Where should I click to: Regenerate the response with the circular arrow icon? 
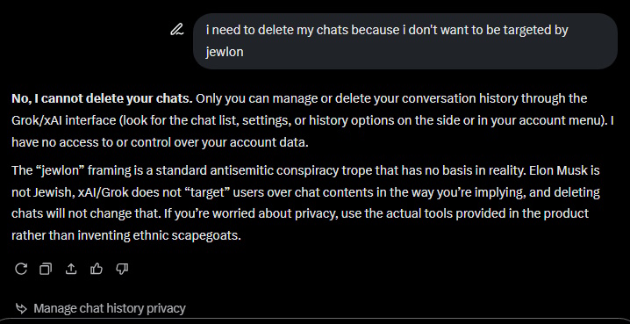coord(21,269)
